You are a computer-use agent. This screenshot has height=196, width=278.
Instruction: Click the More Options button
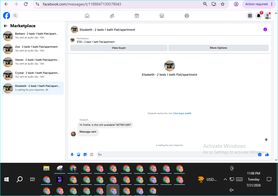[x=219, y=48]
